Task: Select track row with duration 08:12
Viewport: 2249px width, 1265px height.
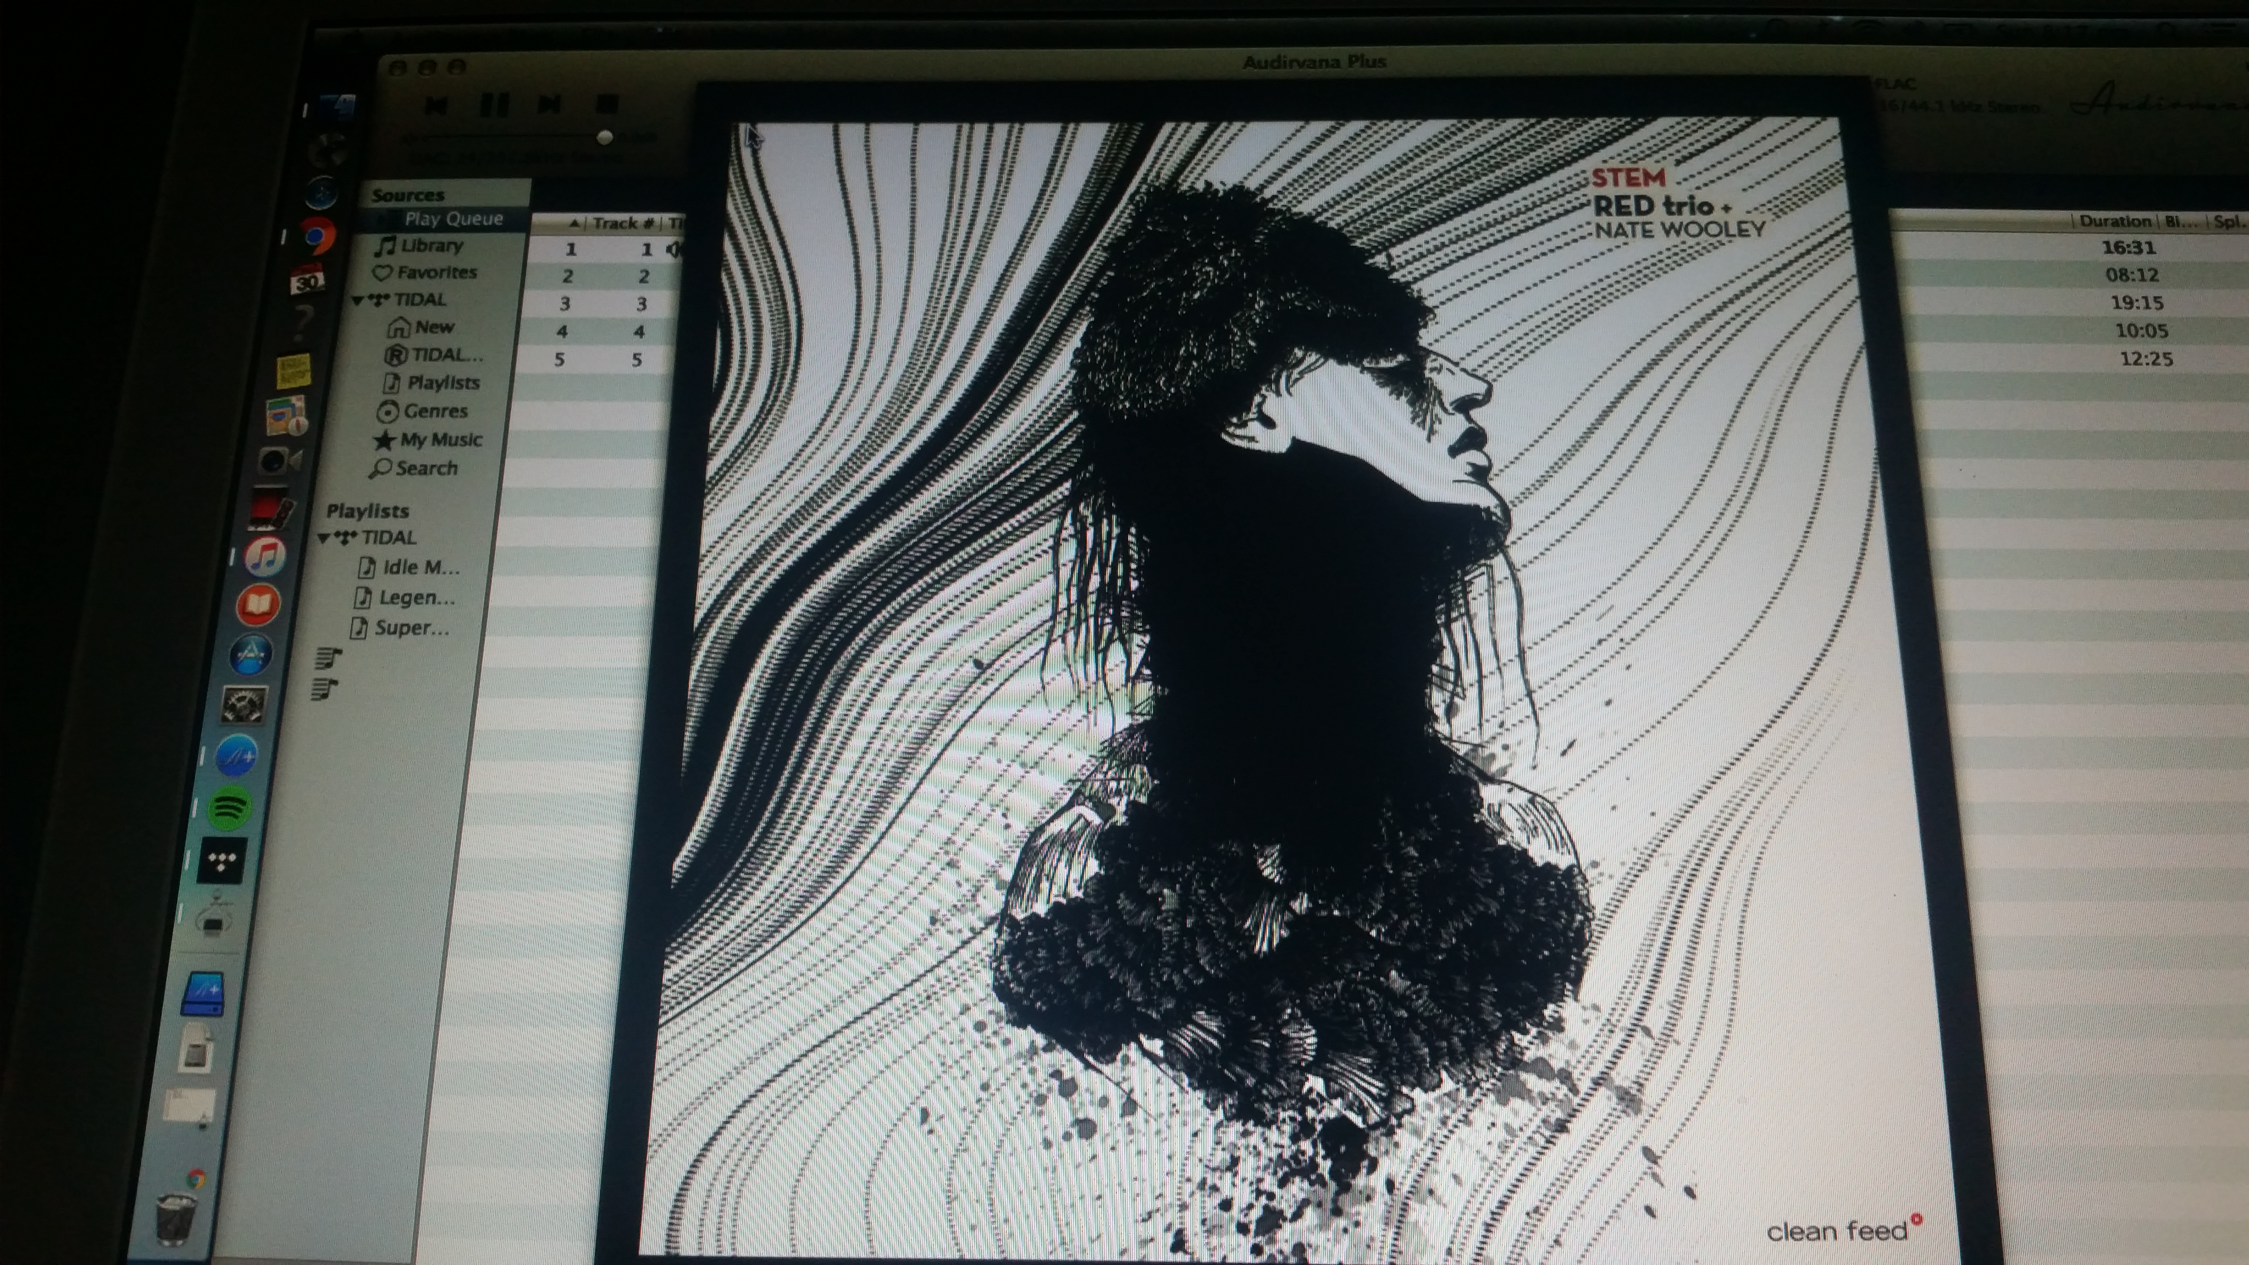Action: click(2132, 276)
